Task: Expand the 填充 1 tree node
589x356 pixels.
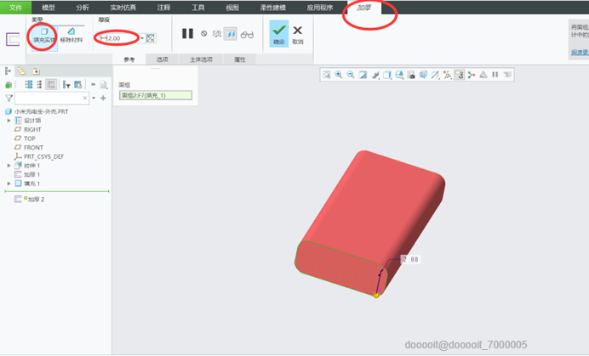Action: point(9,184)
